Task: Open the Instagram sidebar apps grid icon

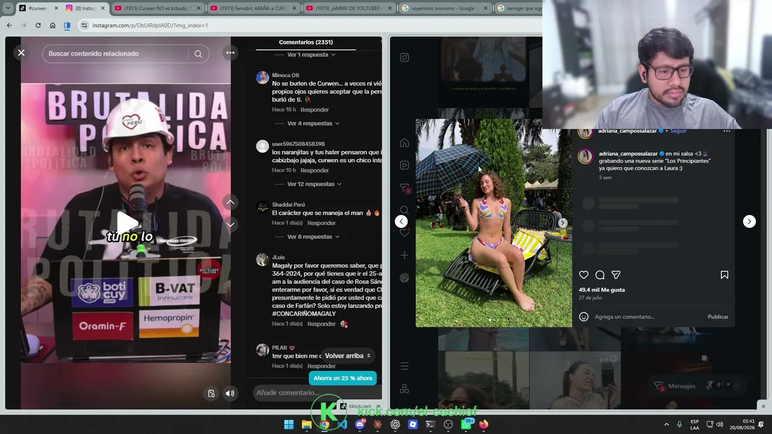Action: 404,389
